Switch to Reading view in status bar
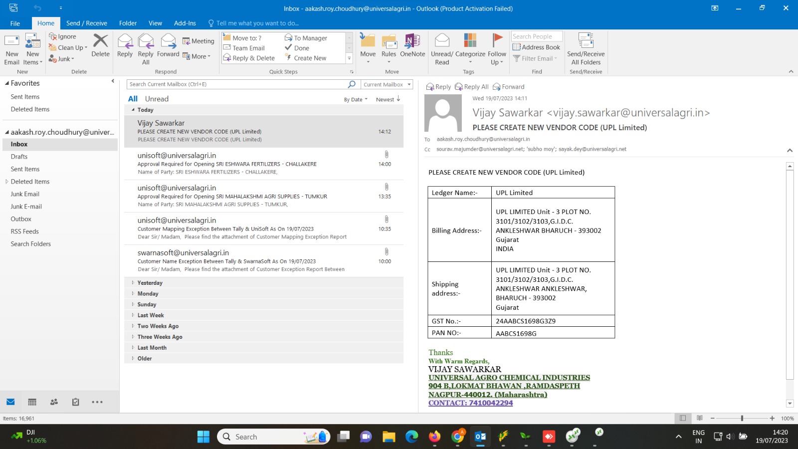Screen dimensions: 798x449 700,418
